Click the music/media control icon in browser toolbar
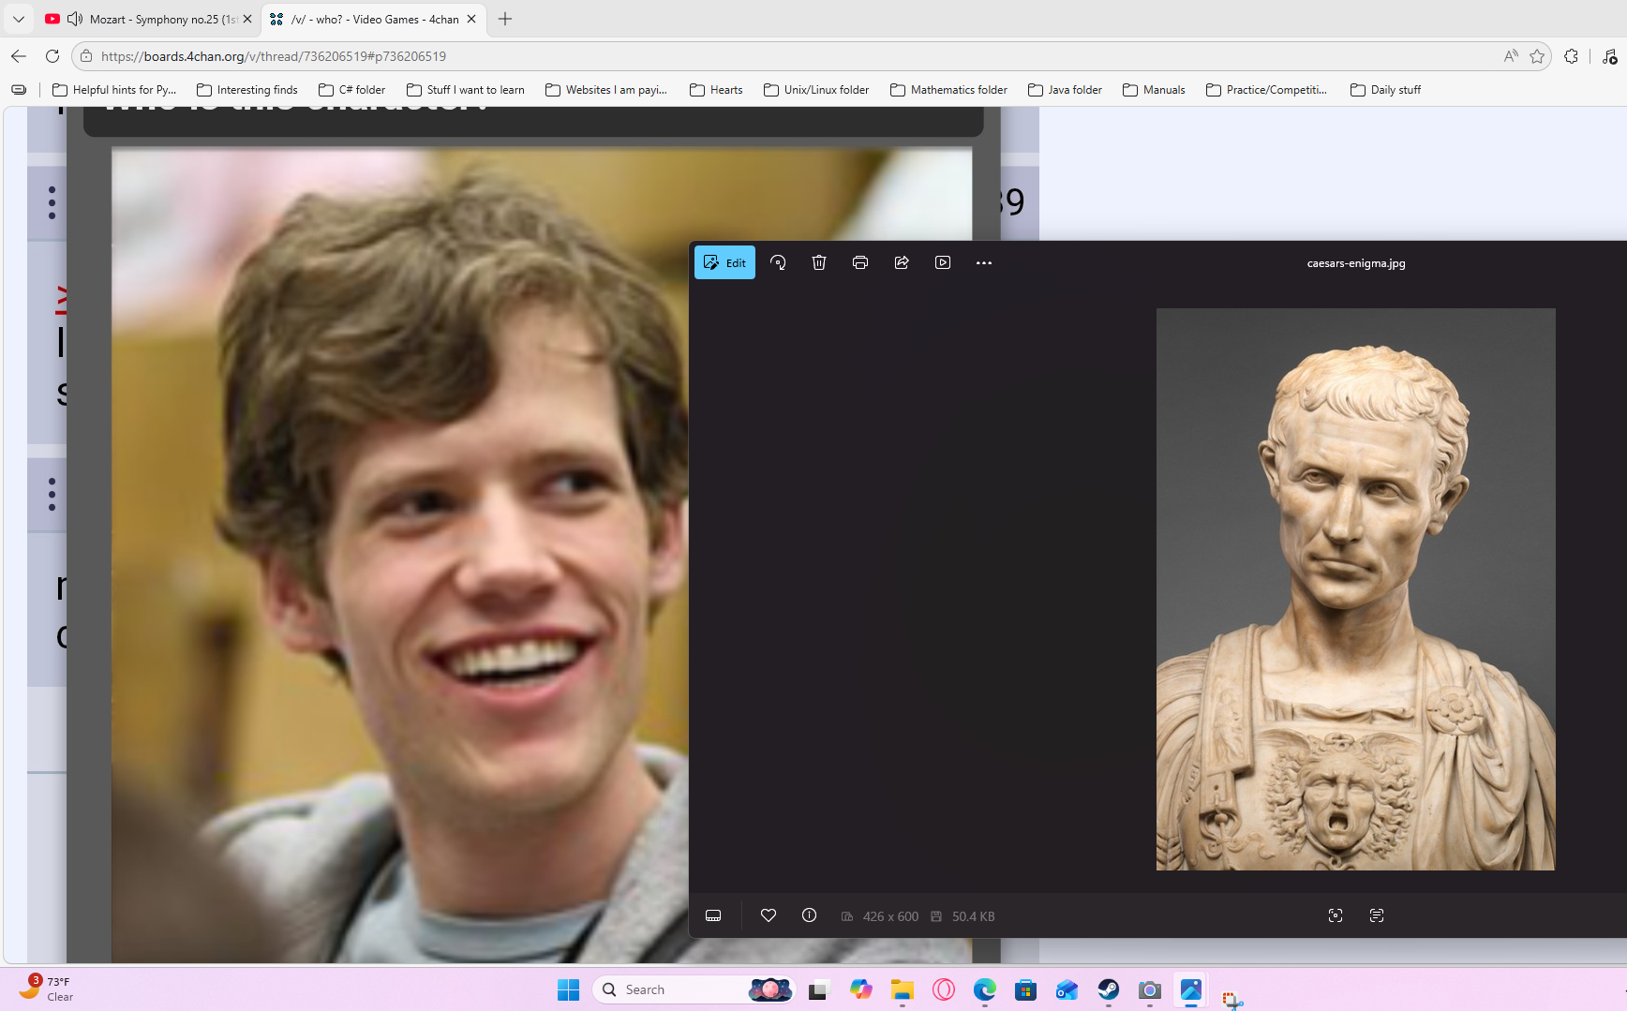The image size is (1627, 1011). click(1610, 56)
